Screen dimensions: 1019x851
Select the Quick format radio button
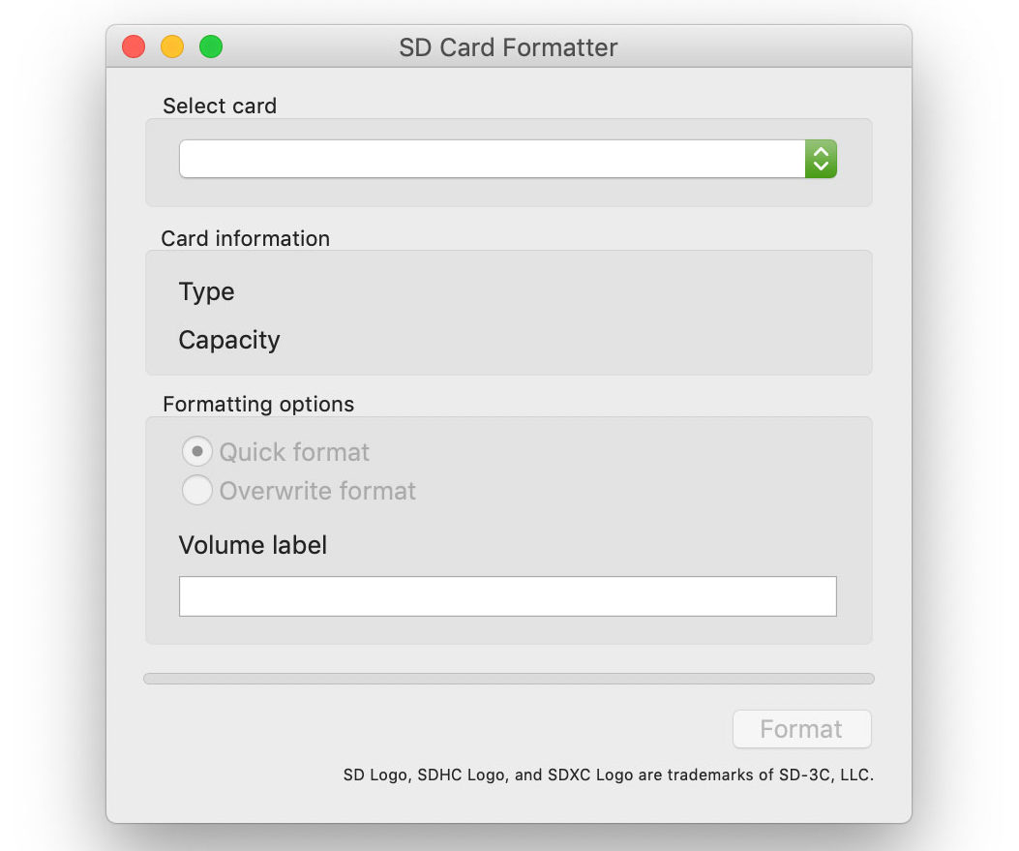click(197, 451)
